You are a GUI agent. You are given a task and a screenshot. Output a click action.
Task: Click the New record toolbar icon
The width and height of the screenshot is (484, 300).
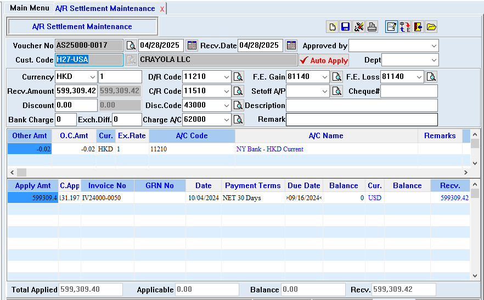coord(332,27)
